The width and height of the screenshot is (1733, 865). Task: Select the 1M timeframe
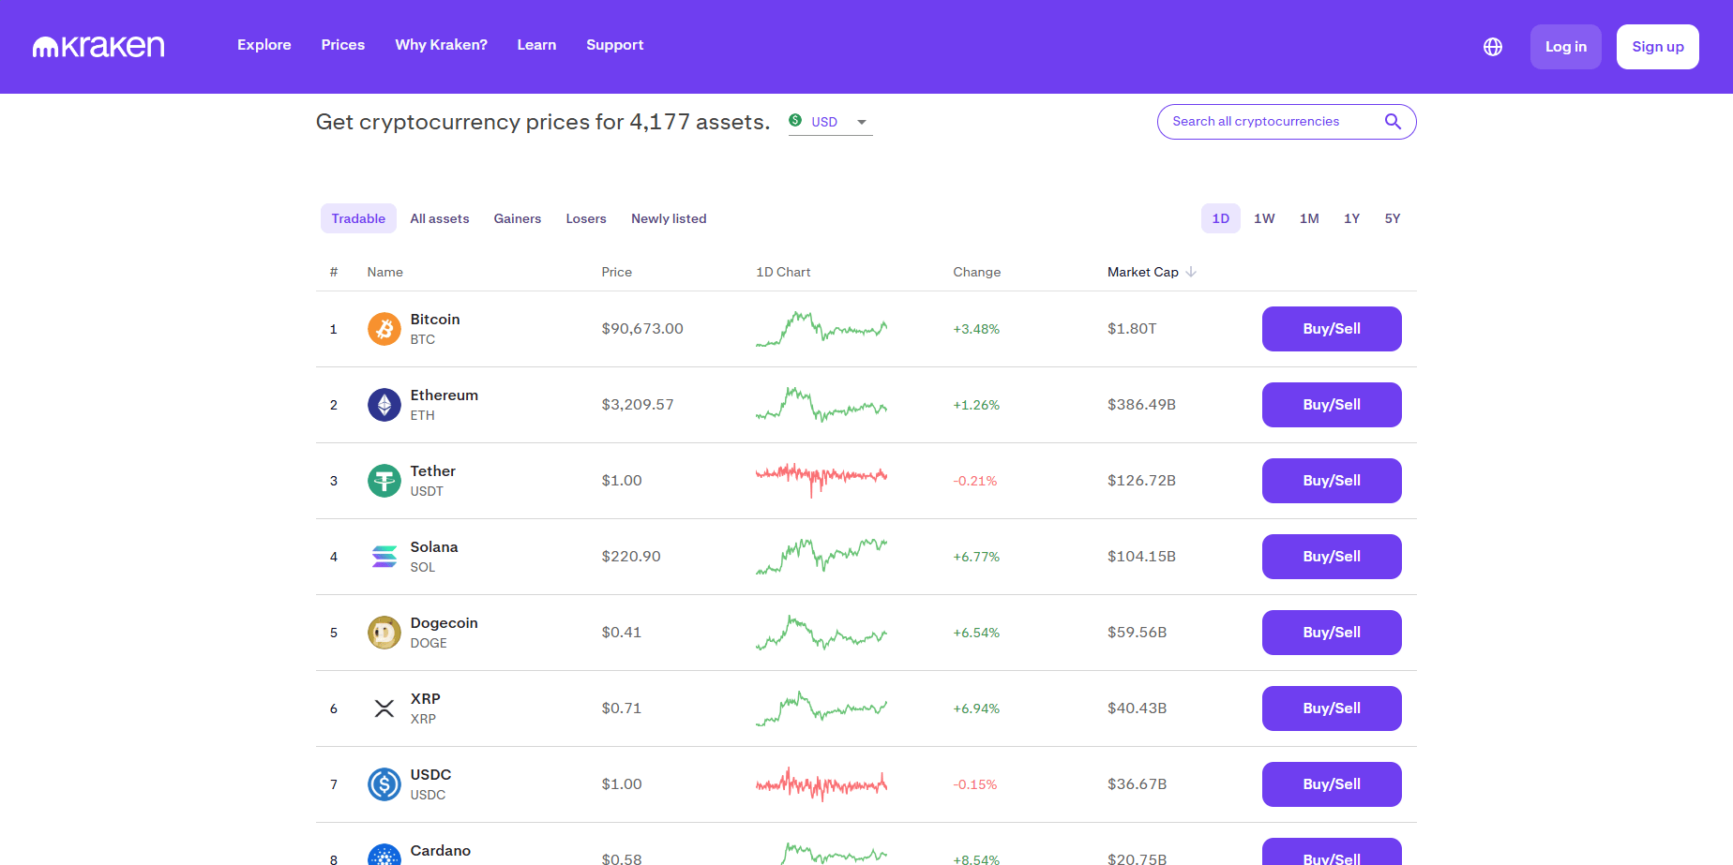[x=1309, y=218]
